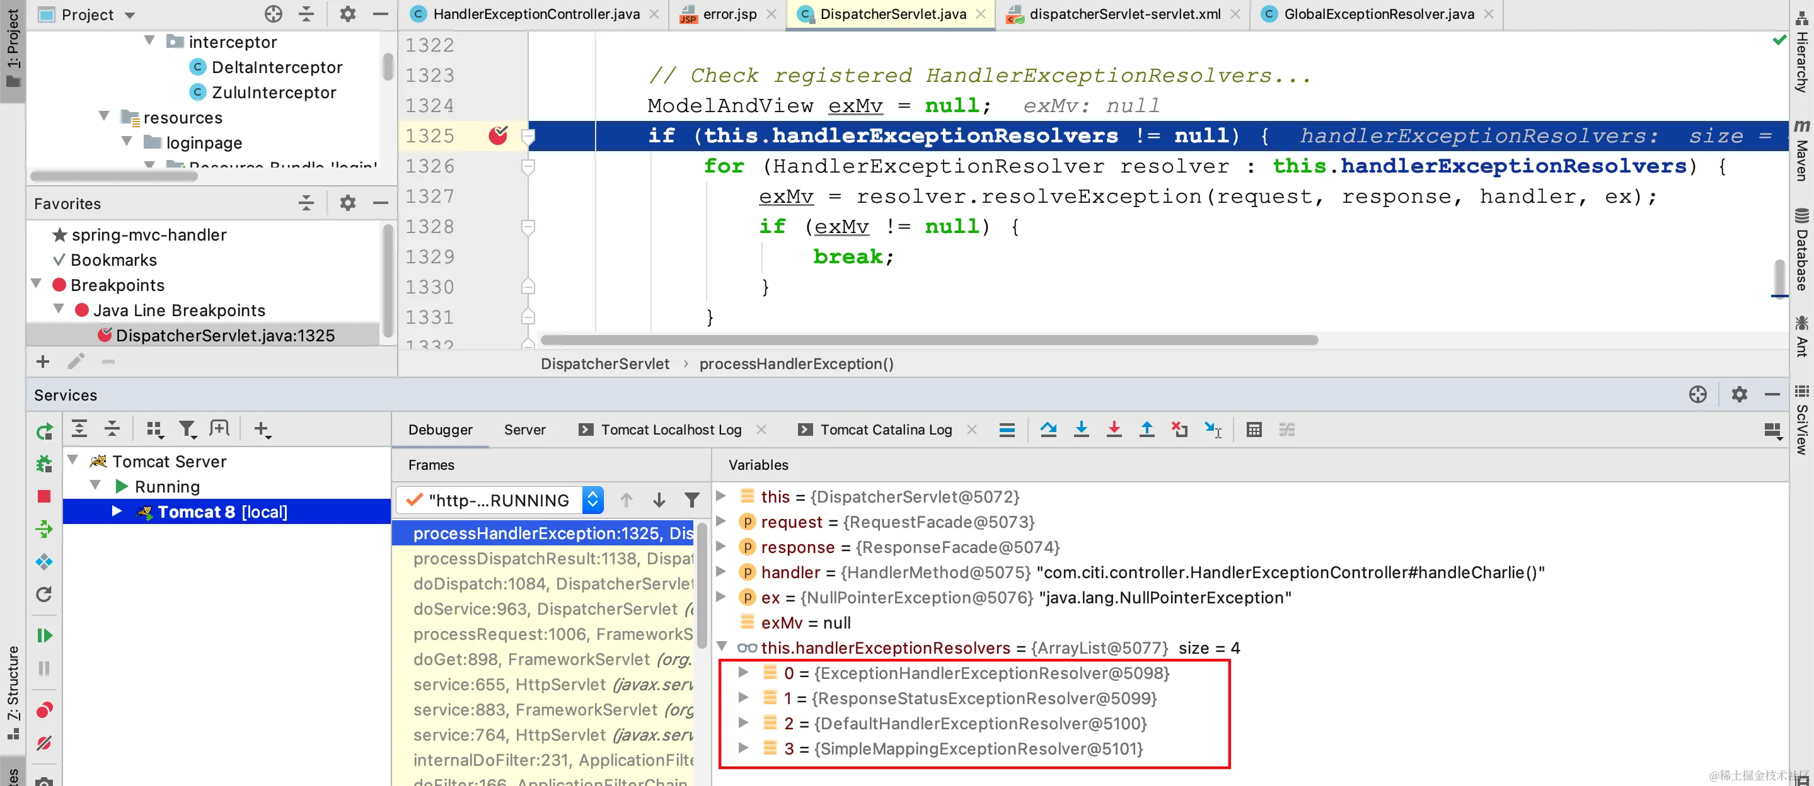Click the Step Into debugger icon

pos(1081,430)
